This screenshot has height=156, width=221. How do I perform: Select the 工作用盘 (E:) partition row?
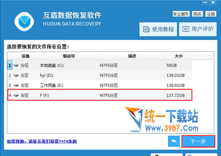100,85
